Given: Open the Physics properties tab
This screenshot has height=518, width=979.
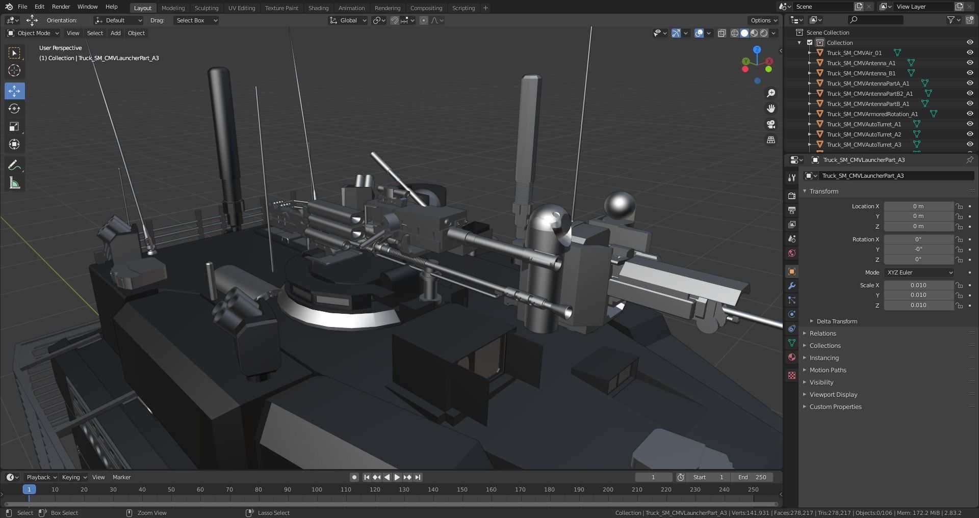Looking at the screenshot, I should pos(791,314).
